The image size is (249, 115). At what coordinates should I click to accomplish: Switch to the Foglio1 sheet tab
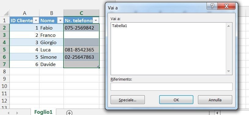tap(43, 112)
